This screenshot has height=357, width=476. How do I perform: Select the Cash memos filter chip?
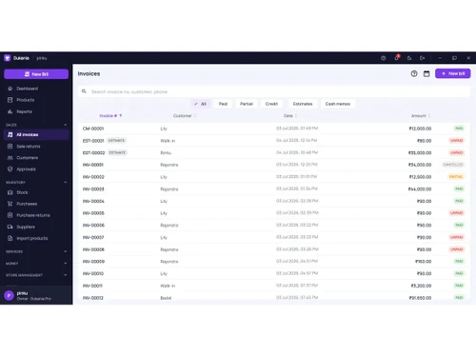338,104
